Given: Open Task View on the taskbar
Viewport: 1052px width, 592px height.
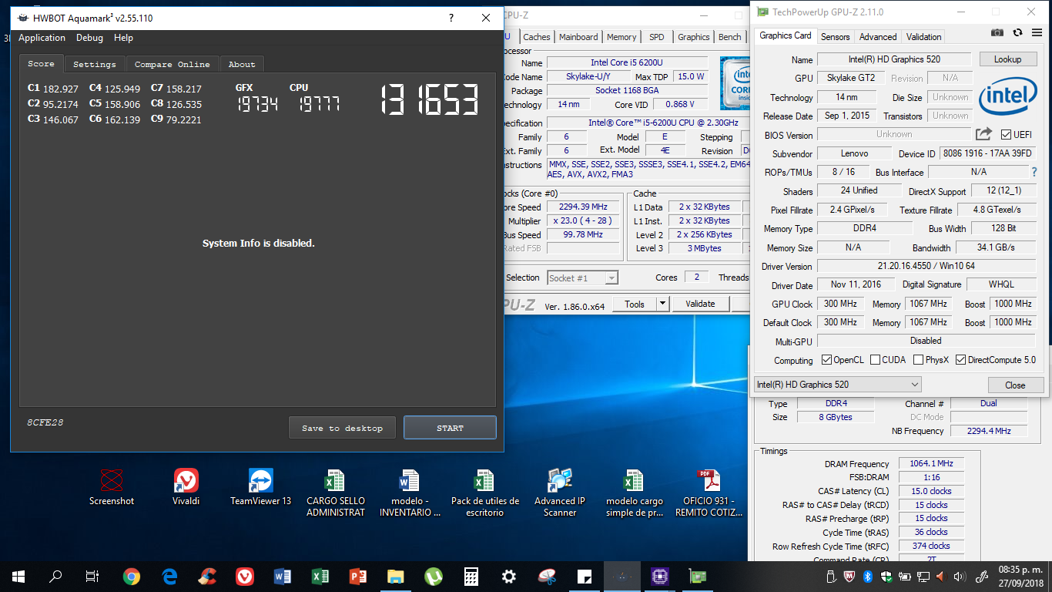Looking at the screenshot, I should pos(92,577).
